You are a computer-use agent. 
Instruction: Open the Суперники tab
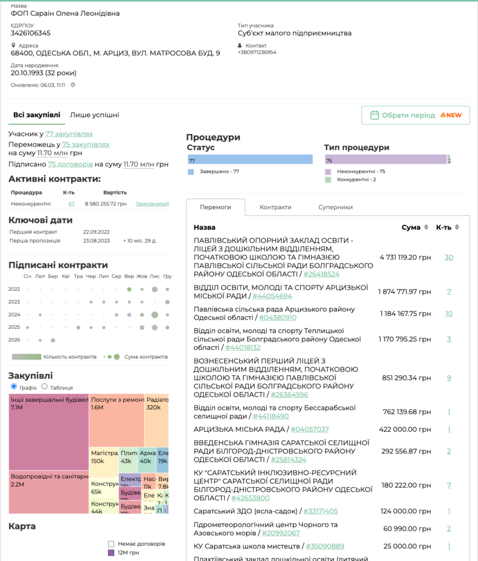tap(335, 208)
